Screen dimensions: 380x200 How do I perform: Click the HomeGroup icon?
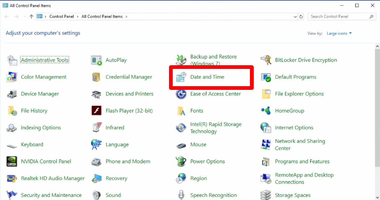(x=266, y=111)
